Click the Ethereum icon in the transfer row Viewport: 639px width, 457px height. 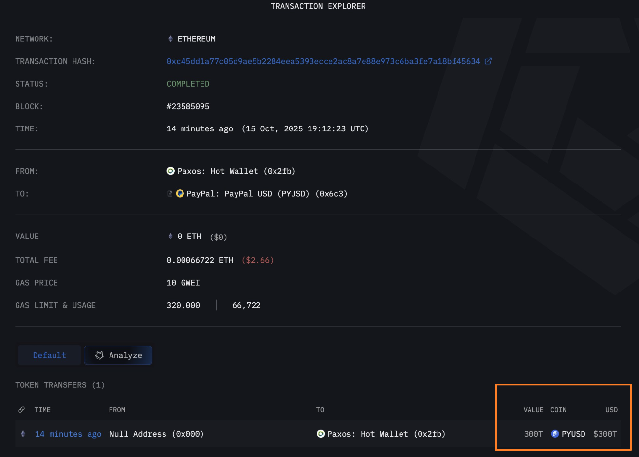point(23,434)
